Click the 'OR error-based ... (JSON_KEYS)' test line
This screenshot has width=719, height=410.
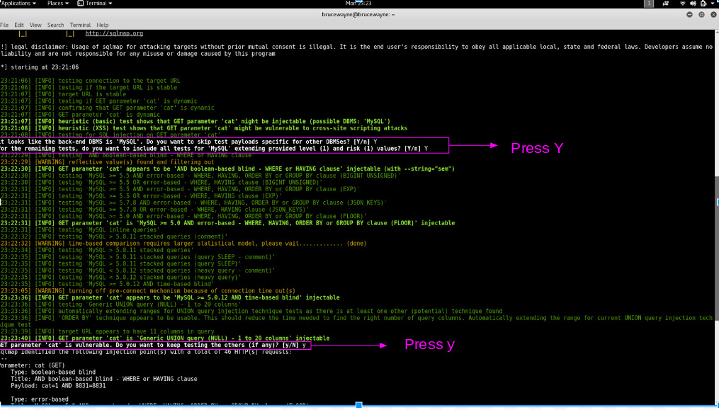point(154,210)
